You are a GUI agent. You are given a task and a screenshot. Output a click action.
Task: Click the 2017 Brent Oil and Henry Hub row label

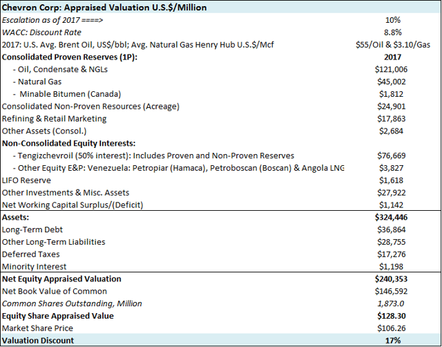point(138,45)
